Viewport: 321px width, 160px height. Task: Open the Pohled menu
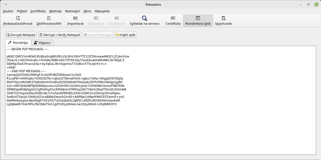tap(22, 11)
